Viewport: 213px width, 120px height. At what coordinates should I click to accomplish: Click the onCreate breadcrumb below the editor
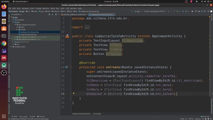tap(97, 114)
